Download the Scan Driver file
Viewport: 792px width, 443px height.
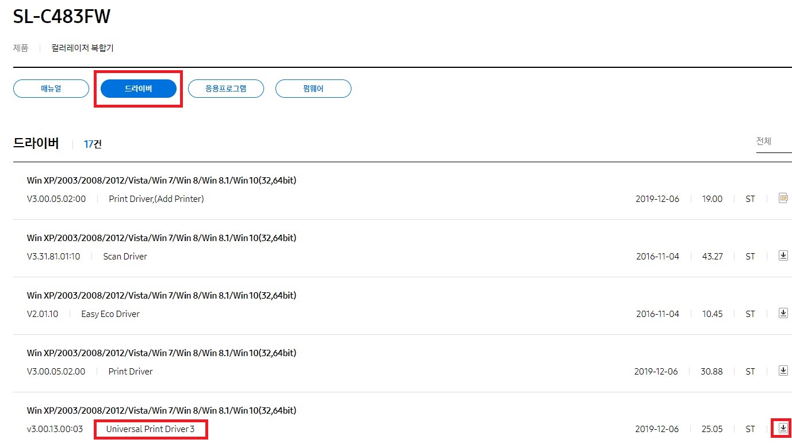point(783,255)
